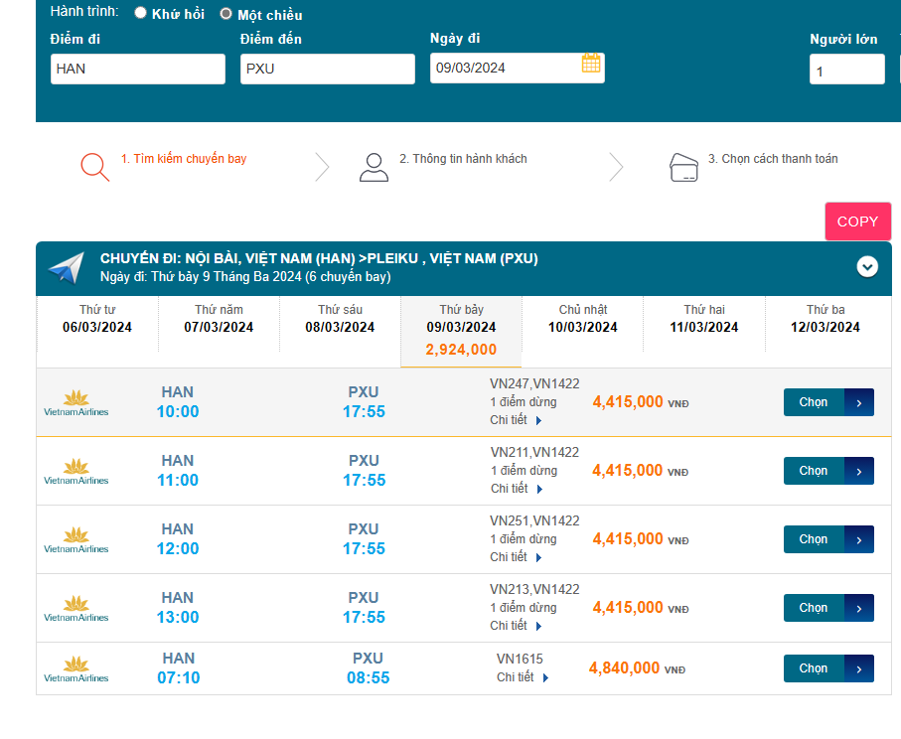Select the Một chiều one-way radio button

[x=226, y=14]
